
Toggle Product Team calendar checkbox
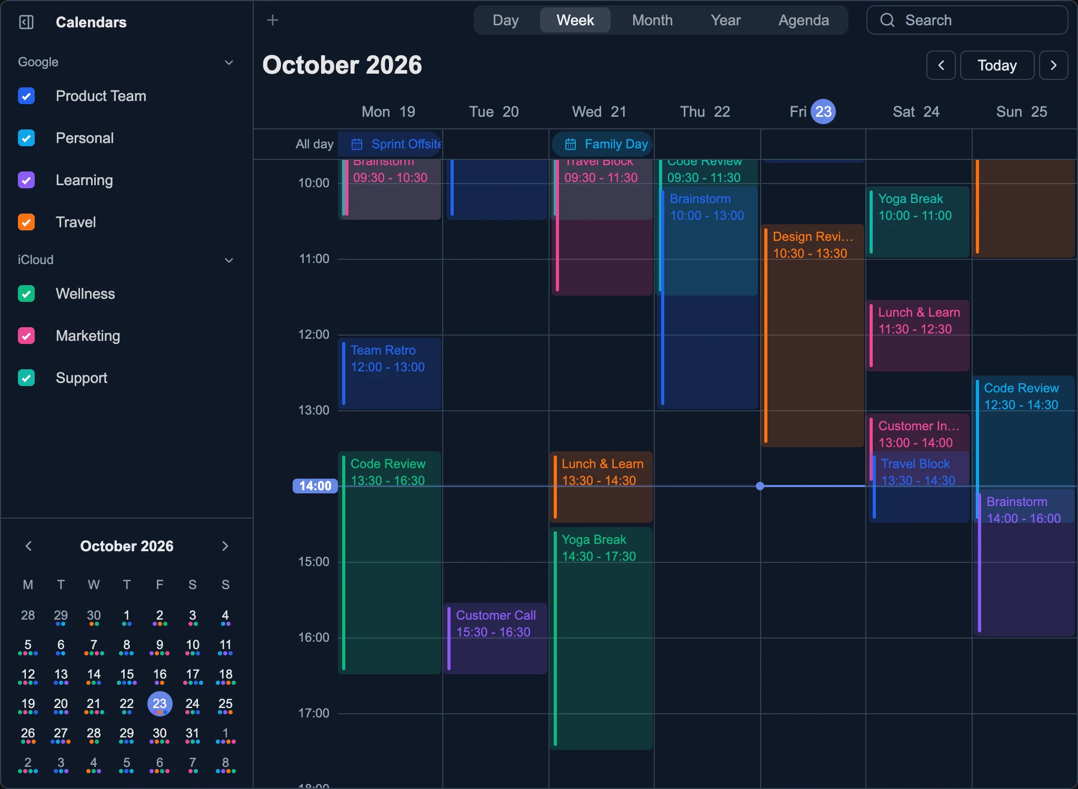click(26, 96)
